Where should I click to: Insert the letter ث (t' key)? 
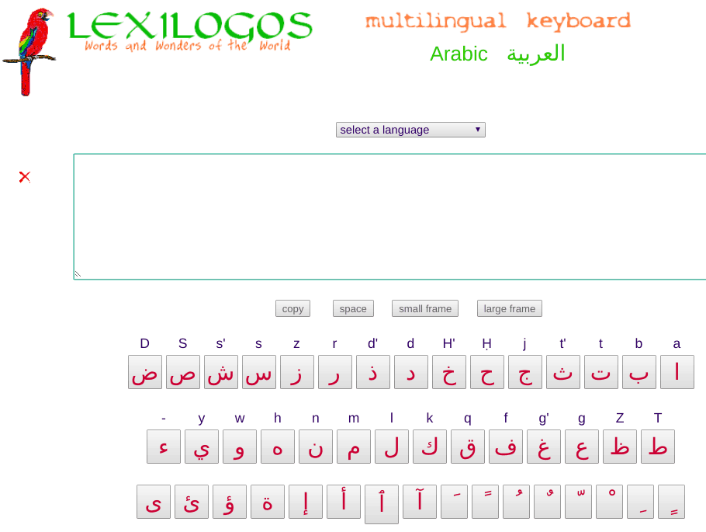pos(562,372)
